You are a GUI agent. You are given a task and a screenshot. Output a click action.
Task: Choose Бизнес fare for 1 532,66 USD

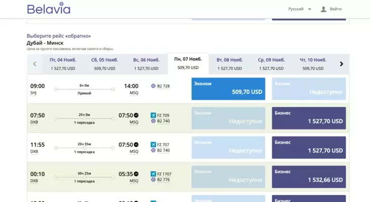(308, 176)
